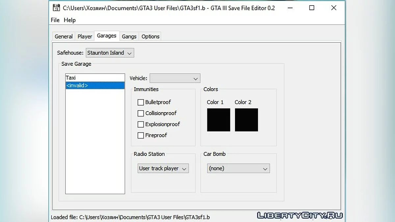Open the Car Bomb dropdown
The height and width of the screenshot is (222, 395).
[238, 168]
